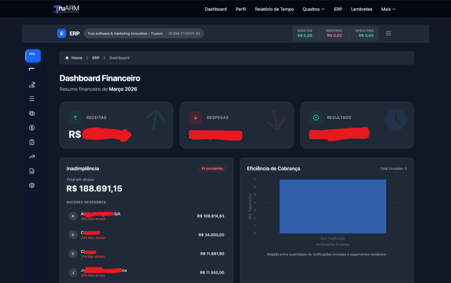
Task: Click the truARM logo in the header
Action: click(66, 9)
